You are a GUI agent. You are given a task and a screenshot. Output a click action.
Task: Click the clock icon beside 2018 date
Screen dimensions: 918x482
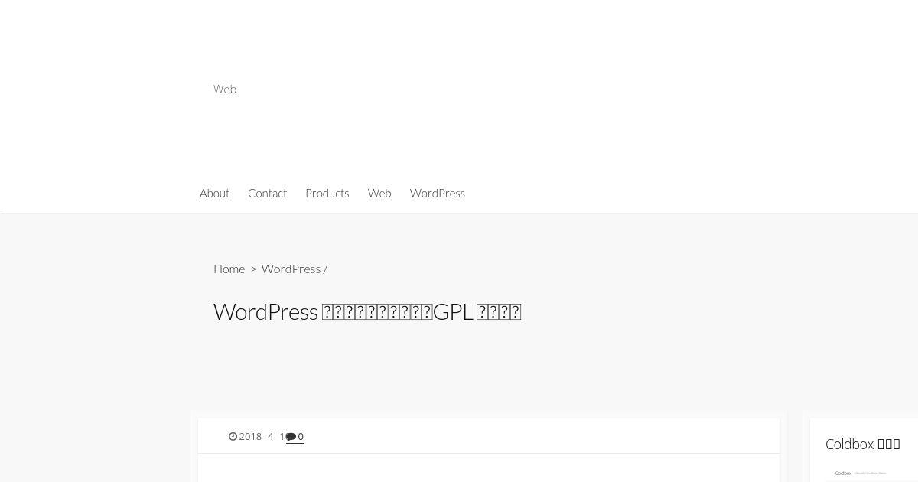(x=233, y=437)
